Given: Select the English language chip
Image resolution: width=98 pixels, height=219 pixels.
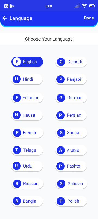Looking at the screenshot, I should (27, 62).
